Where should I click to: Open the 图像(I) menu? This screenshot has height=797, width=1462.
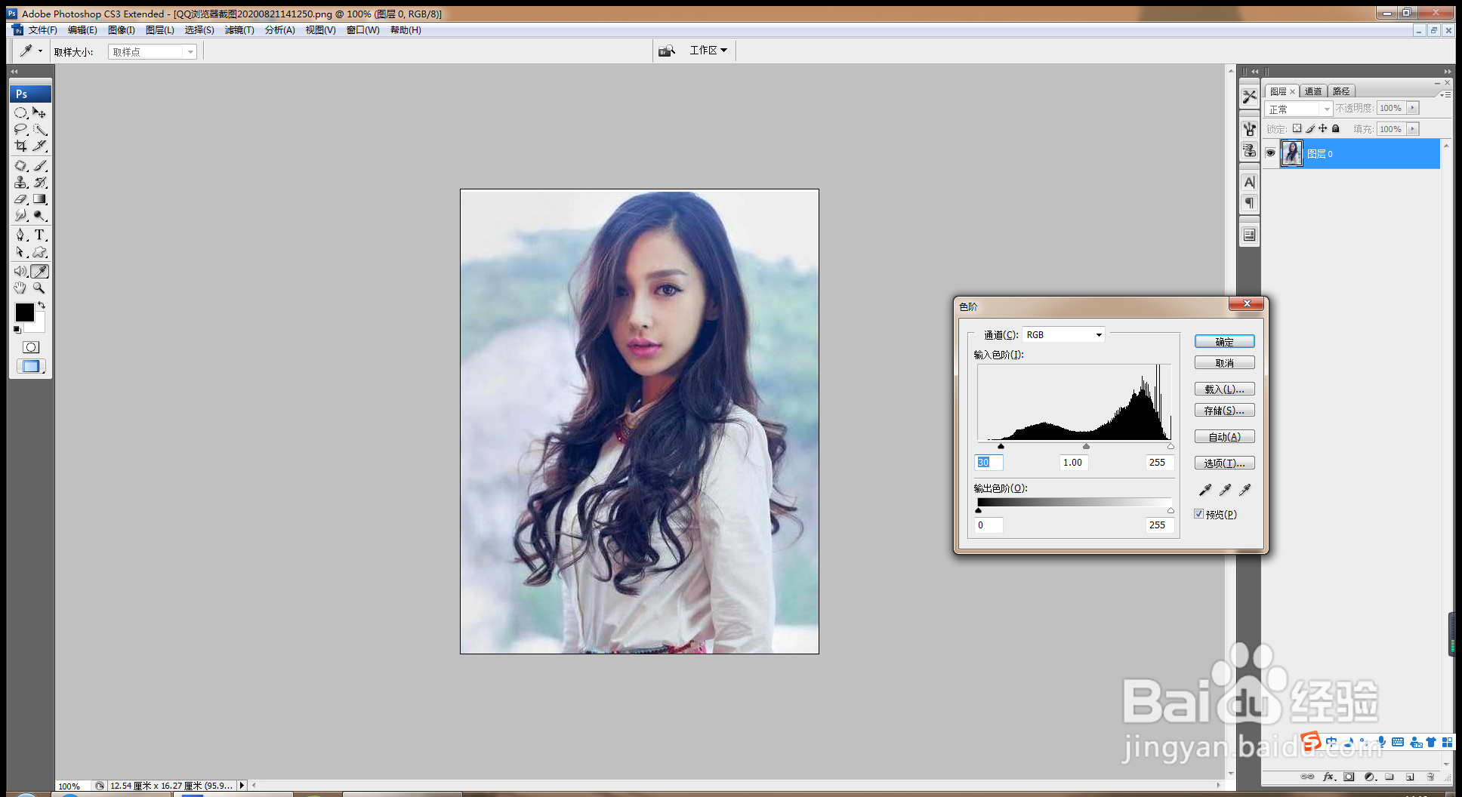point(121,30)
